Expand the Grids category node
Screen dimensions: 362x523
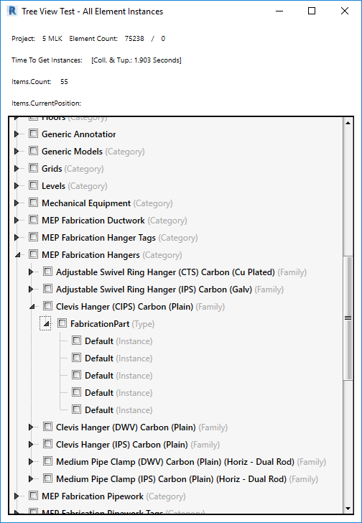click(17, 168)
